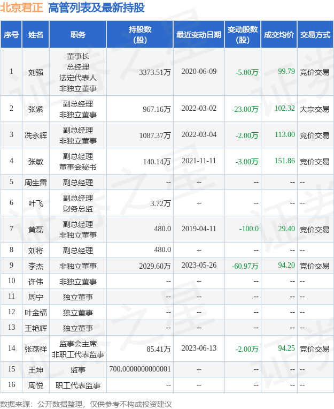Click the 职工代表监事 position cell

pyautogui.click(x=78, y=385)
